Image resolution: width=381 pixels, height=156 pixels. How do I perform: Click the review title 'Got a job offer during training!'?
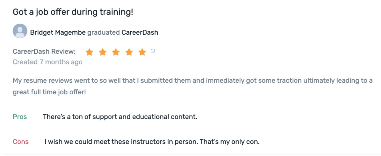click(73, 12)
